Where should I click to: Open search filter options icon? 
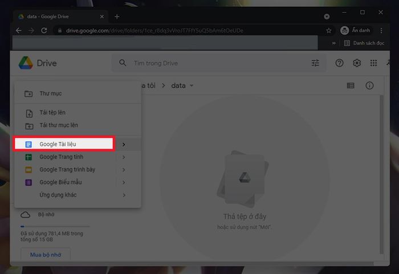[x=315, y=63]
